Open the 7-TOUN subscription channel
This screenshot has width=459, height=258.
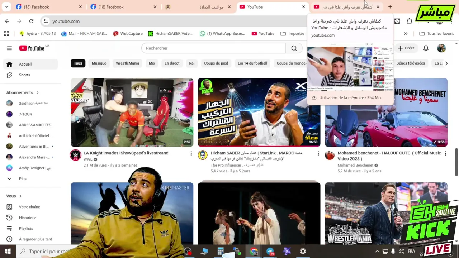30,114
